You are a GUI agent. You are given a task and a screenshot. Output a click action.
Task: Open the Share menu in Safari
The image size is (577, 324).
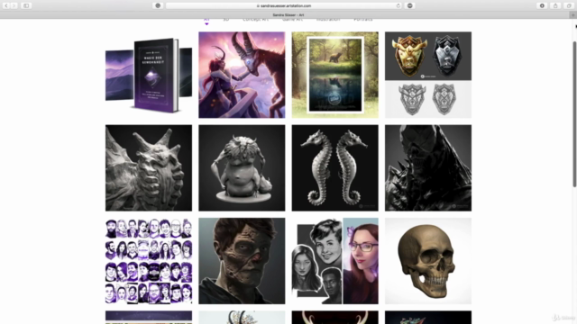click(x=555, y=5)
